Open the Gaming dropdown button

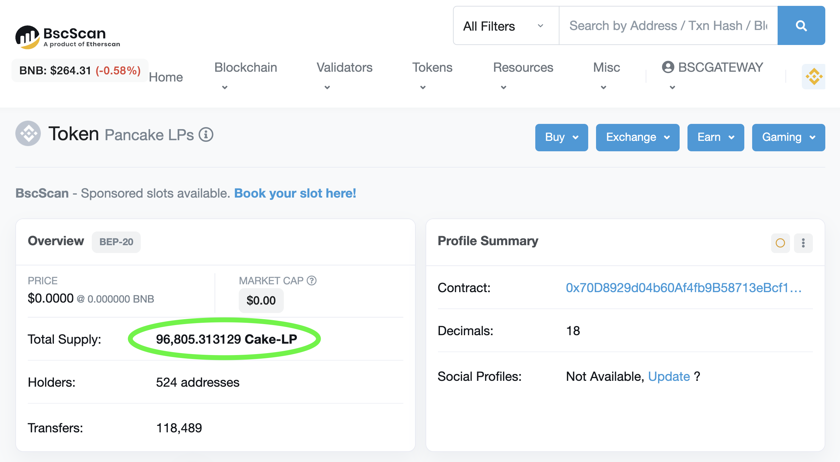pos(788,137)
